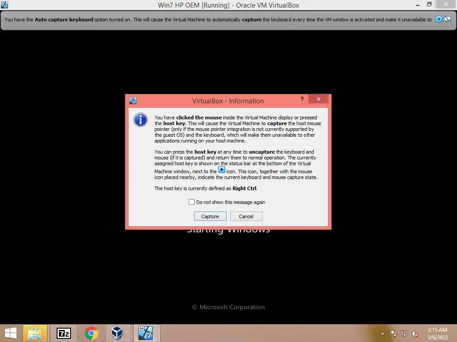Click the Capture button in the dialog
The image size is (457, 342).
[210, 216]
